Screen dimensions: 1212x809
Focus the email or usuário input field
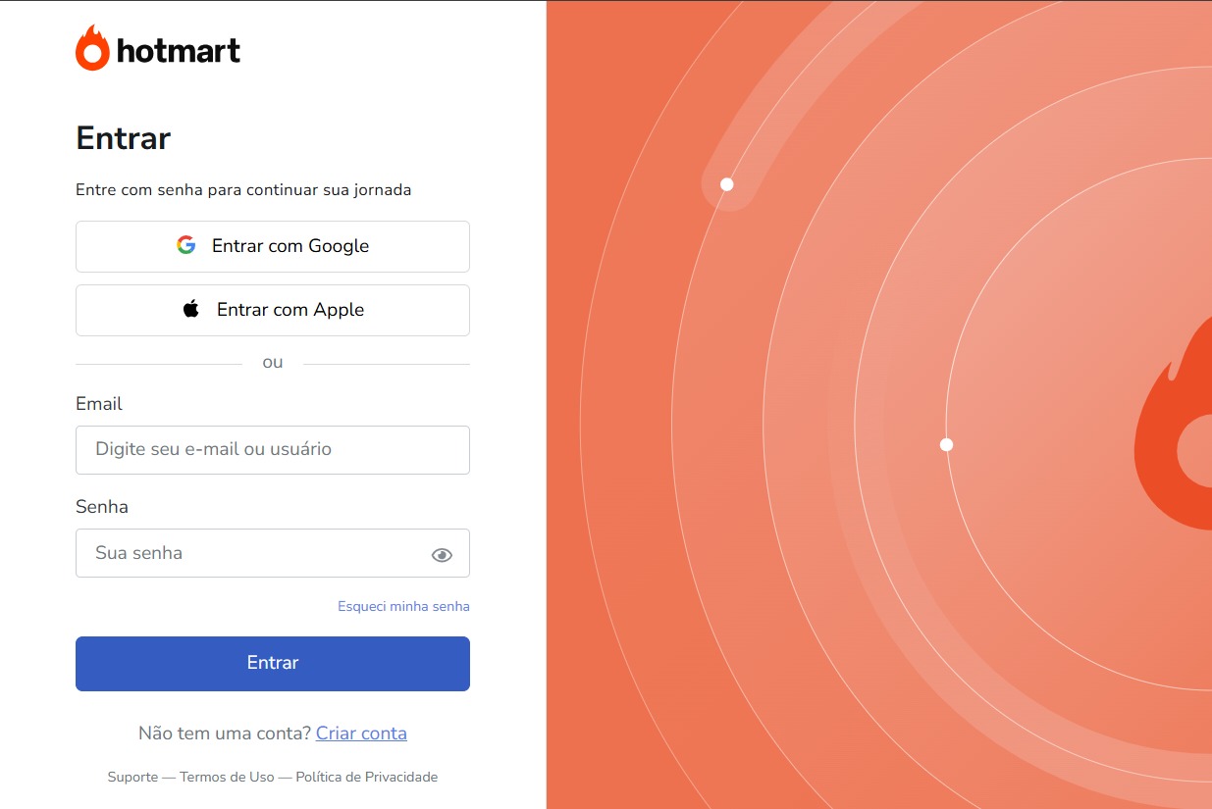coord(273,450)
